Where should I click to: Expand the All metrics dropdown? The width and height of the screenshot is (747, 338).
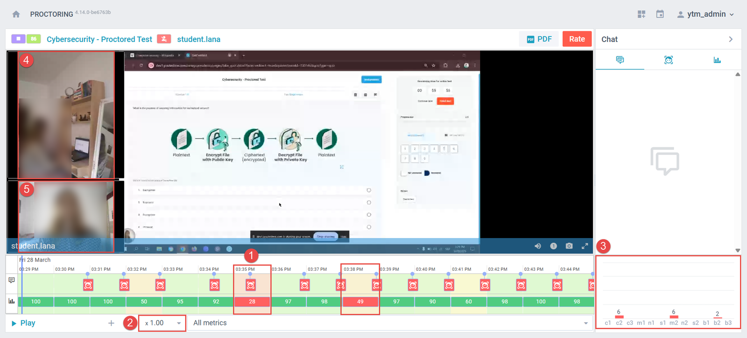click(390, 323)
